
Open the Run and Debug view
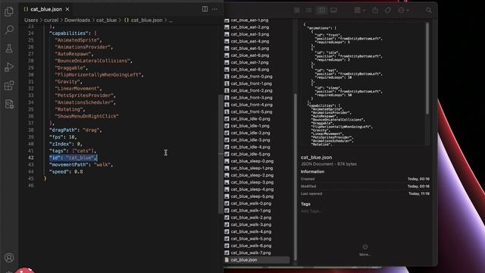pos(9,67)
